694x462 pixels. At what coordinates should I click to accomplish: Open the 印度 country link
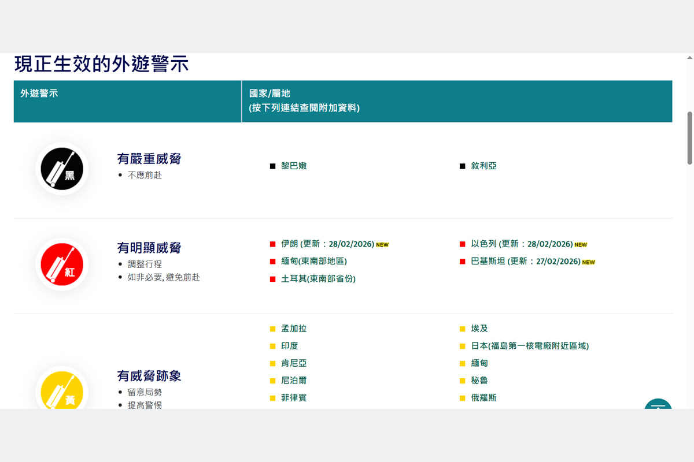(x=290, y=346)
